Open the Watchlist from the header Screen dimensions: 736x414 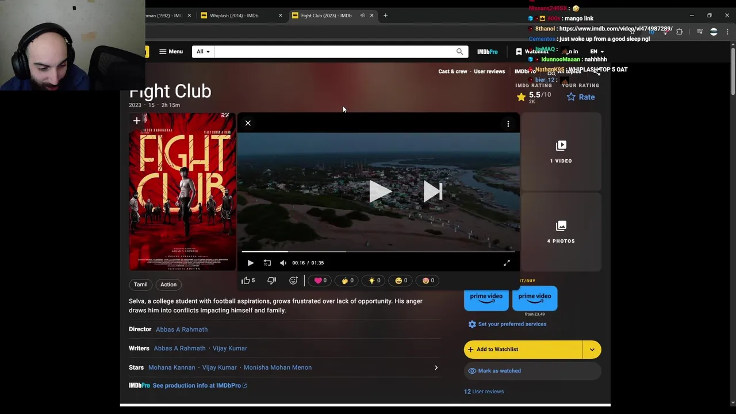pyautogui.click(x=532, y=52)
